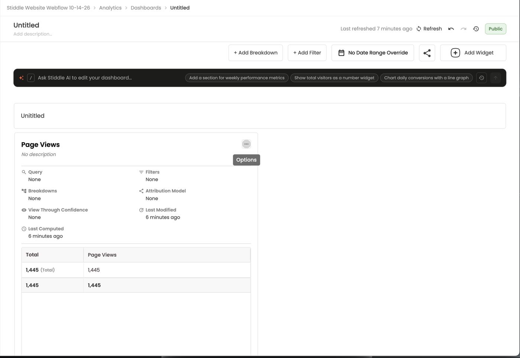Click the Page Views column header

pyautogui.click(x=167, y=255)
